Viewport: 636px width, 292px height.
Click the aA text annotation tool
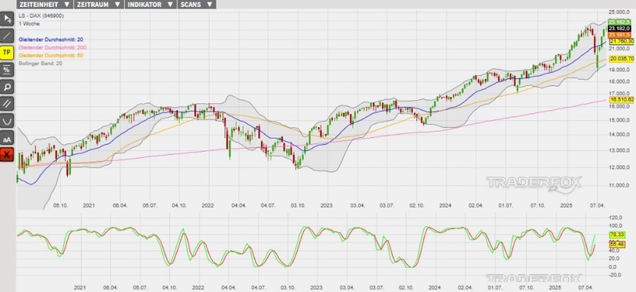tap(7, 138)
